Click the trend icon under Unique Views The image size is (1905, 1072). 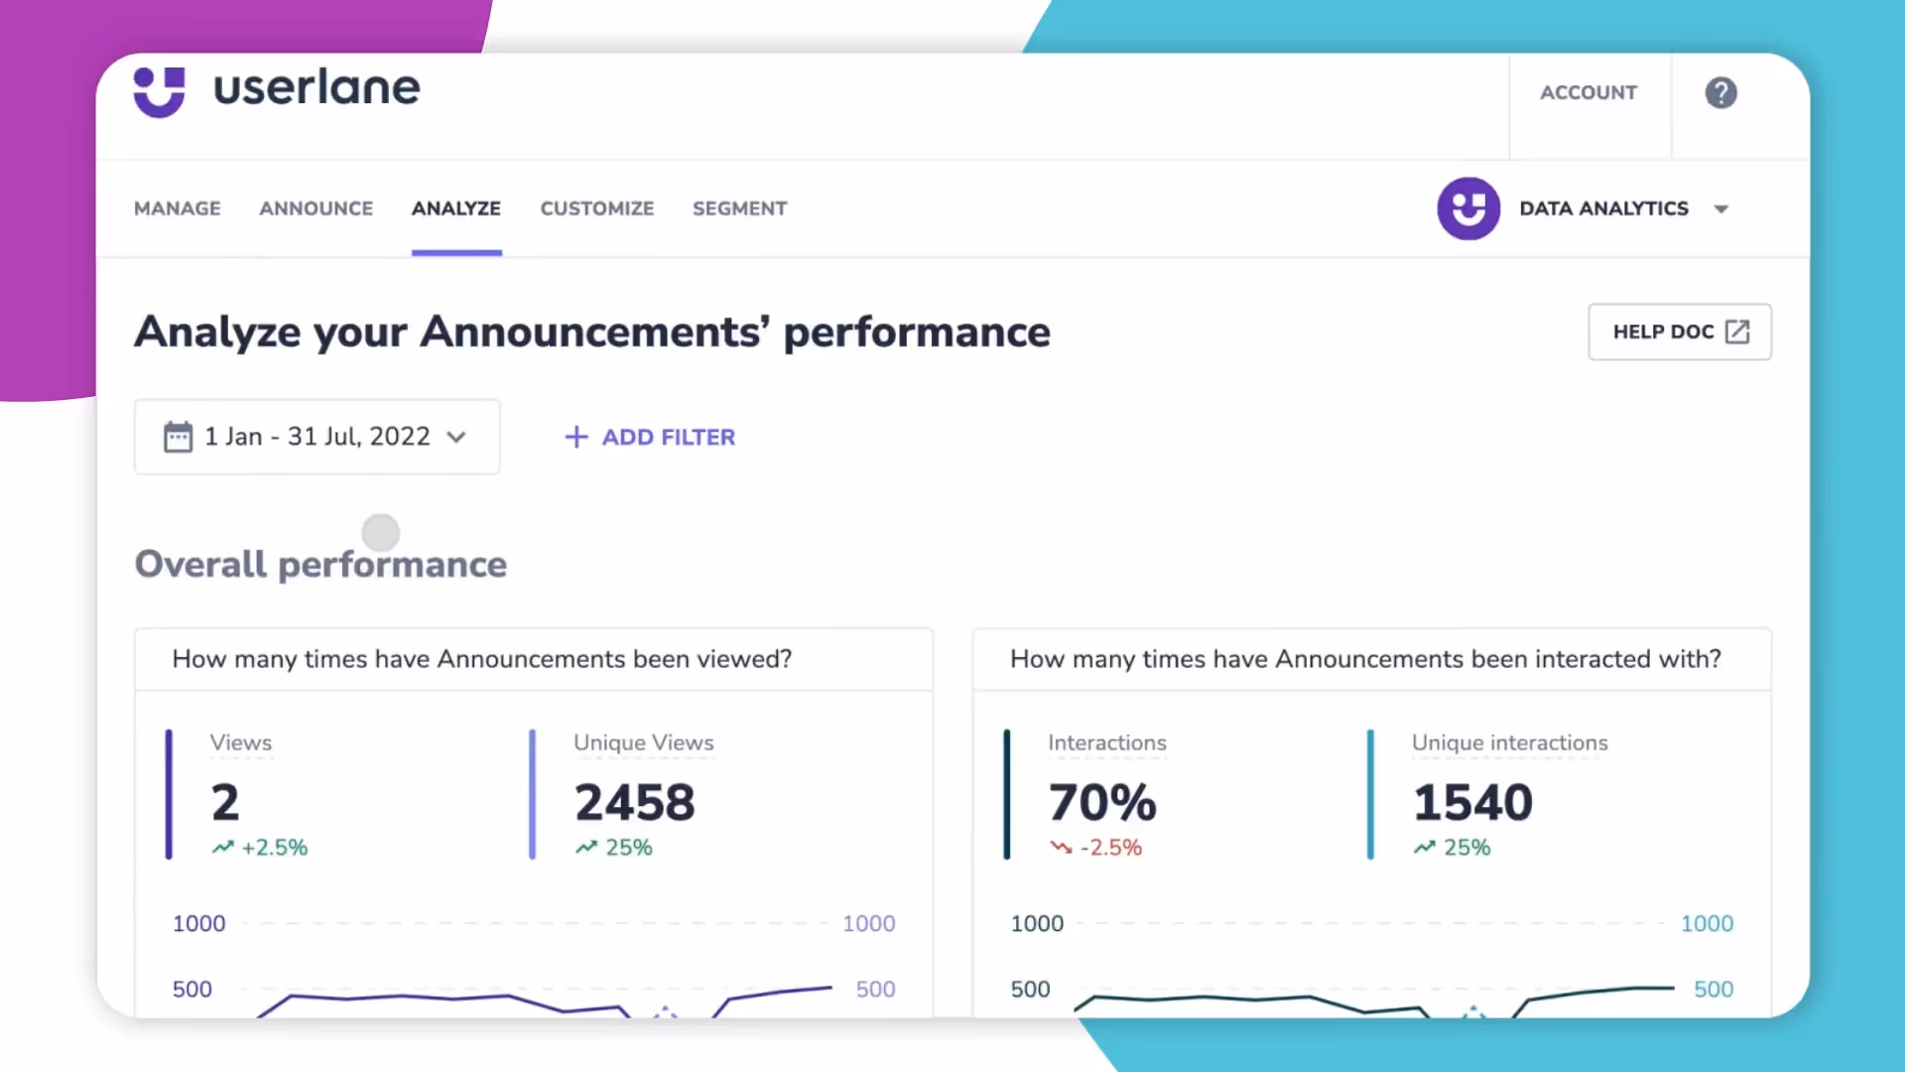point(586,848)
